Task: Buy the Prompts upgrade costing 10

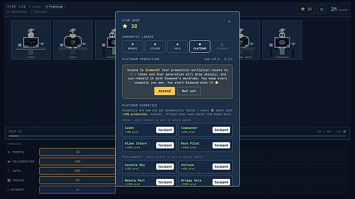Action: 77,152
